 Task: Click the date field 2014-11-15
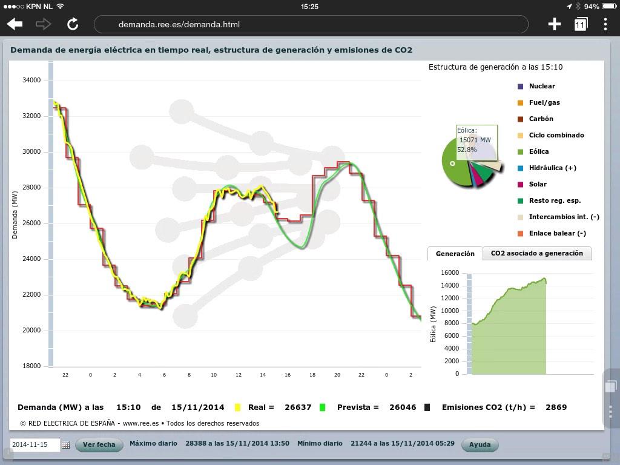35,444
